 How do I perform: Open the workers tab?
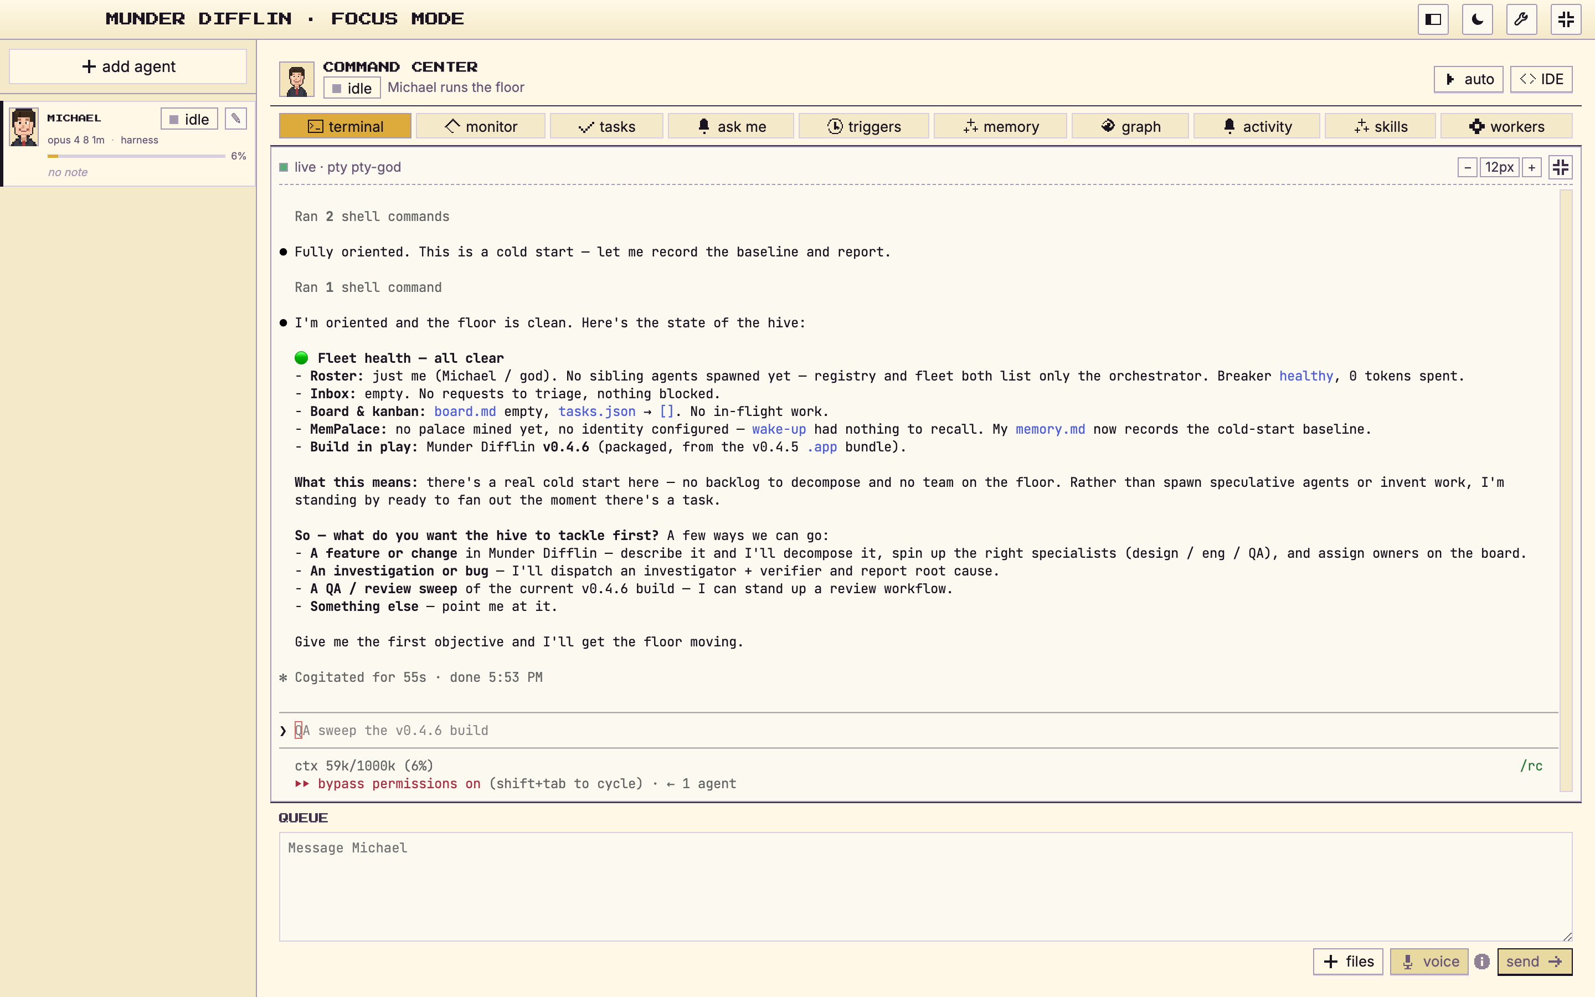pyautogui.click(x=1506, y=127)
